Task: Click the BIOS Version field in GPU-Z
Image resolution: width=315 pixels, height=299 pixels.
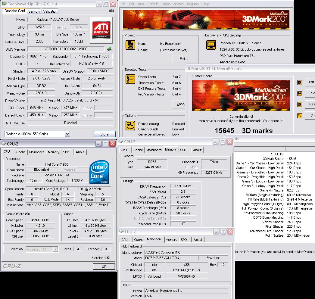Action: tap(66, 49)
